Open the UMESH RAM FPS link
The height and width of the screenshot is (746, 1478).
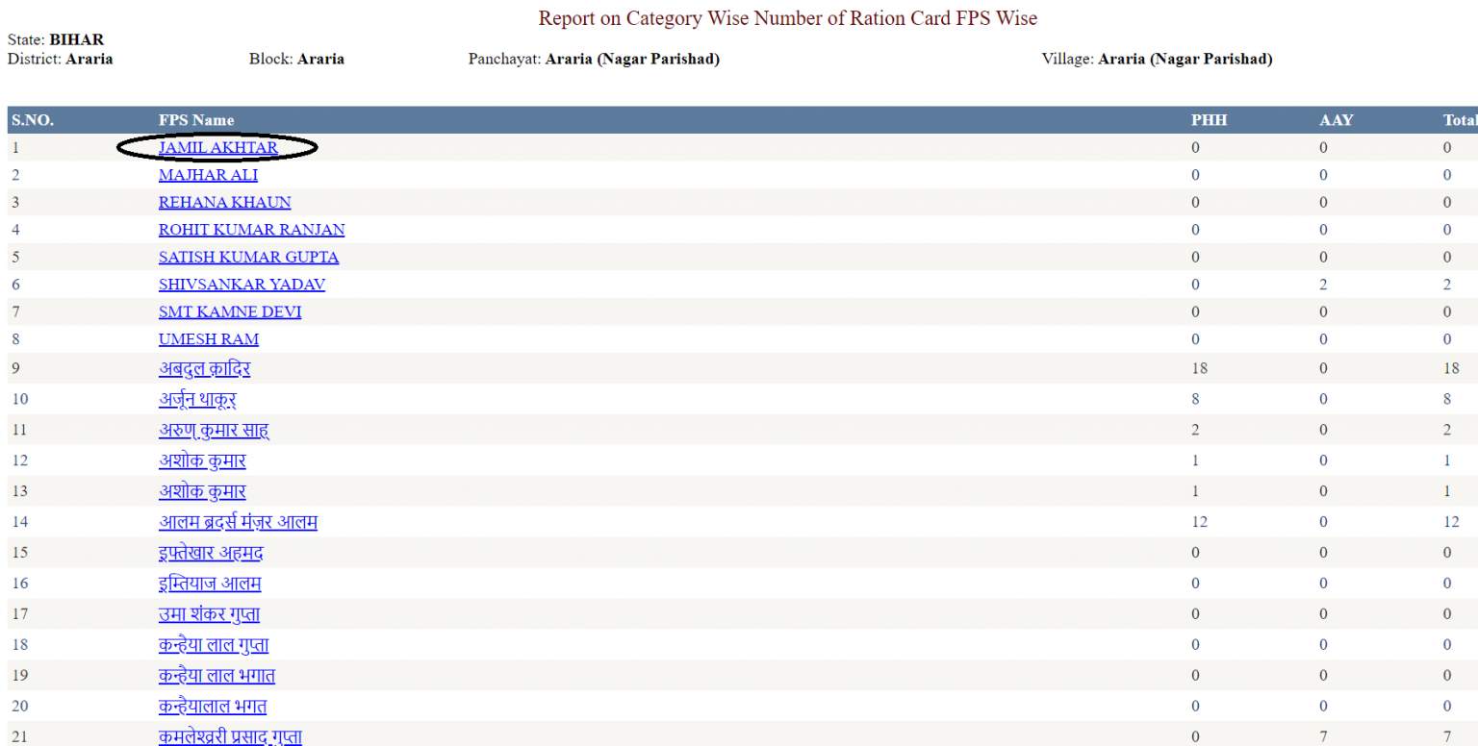click(x=208, y=339)
